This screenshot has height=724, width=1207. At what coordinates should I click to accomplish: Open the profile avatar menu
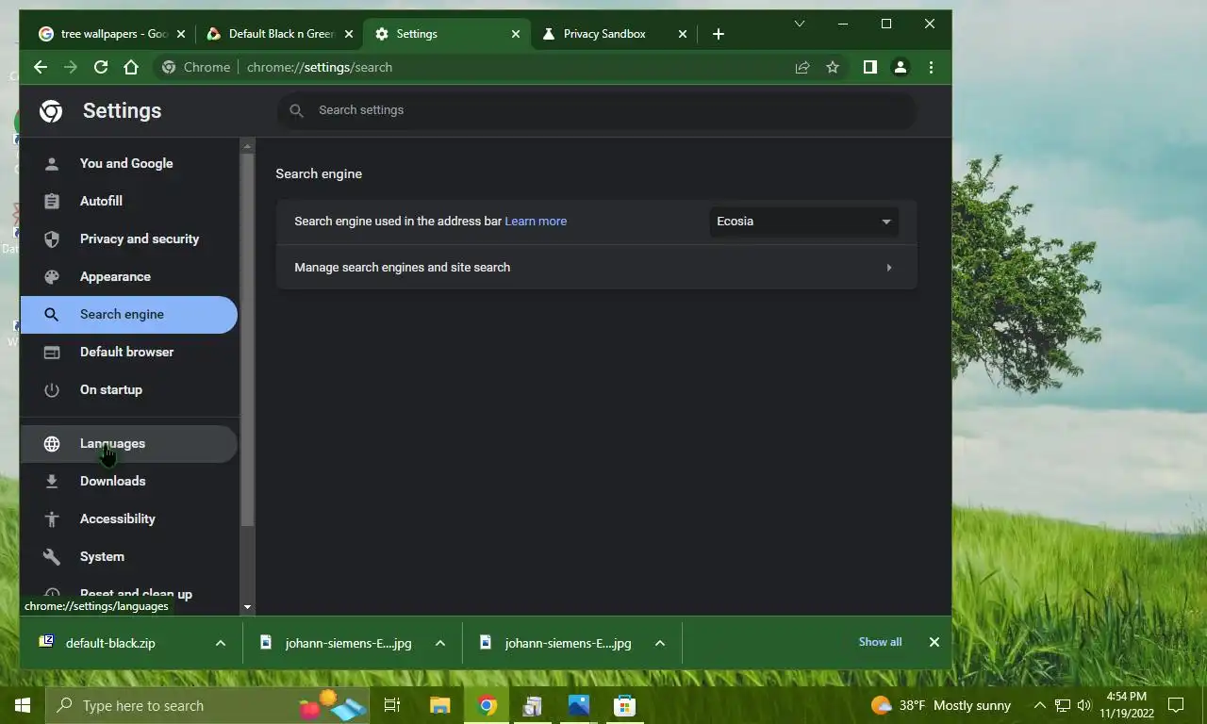click(x=901, y=67)
